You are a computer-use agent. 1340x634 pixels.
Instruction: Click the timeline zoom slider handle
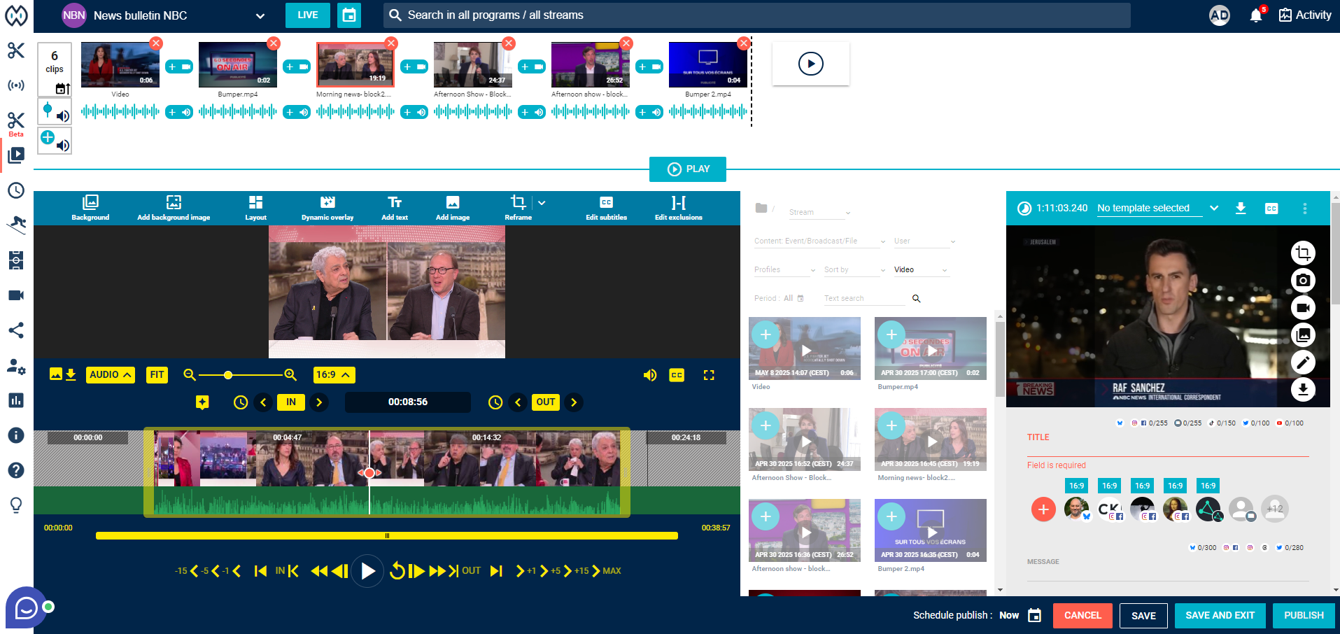pos(228,375)
